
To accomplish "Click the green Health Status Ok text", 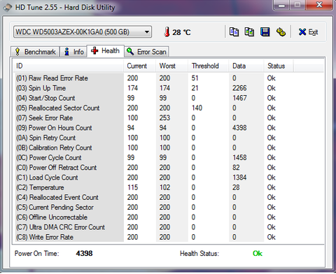I will 258,254.
